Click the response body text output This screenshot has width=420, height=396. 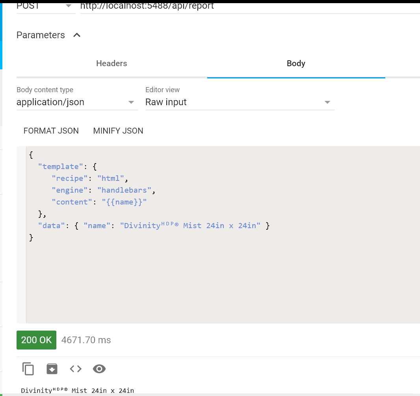coord(77,390)
